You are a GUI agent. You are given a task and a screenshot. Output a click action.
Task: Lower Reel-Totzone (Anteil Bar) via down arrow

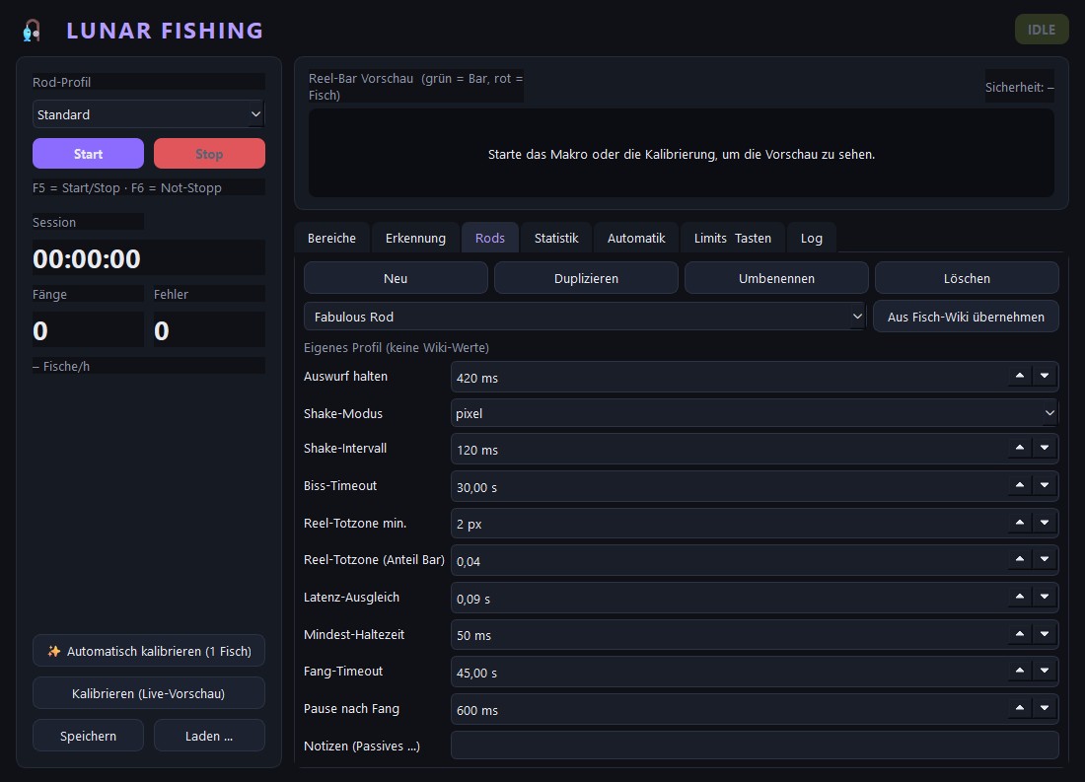pos(1045,559)
